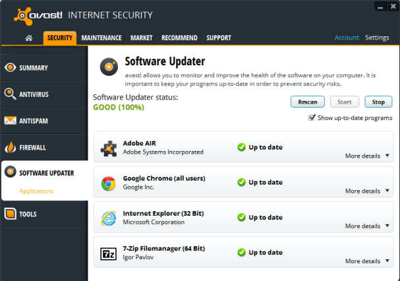Click the Antispam envelope icon

click(x=10, y=121)
